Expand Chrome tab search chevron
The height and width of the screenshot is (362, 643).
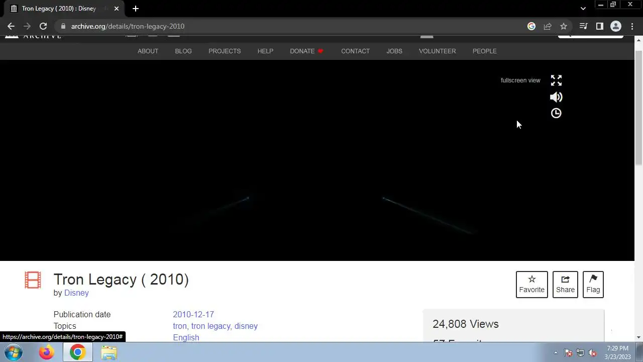click(x=583, y=9)
